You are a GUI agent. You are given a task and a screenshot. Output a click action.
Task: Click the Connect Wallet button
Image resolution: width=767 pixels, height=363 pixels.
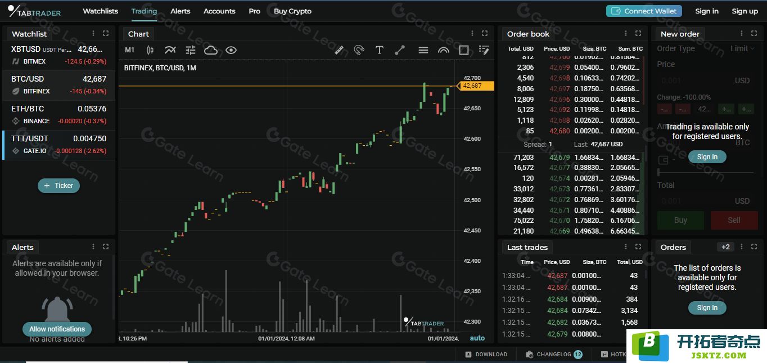coord(644,11)
